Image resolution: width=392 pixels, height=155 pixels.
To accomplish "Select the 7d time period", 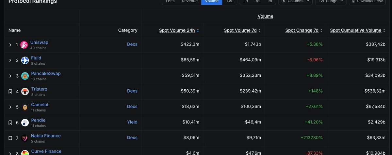I will 257,2.
